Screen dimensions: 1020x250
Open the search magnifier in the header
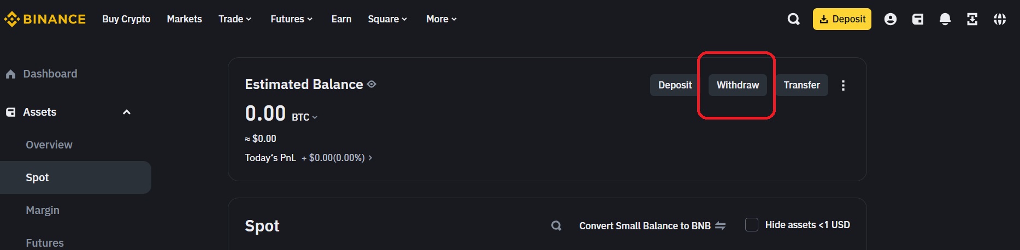click(x=793, y=19)
